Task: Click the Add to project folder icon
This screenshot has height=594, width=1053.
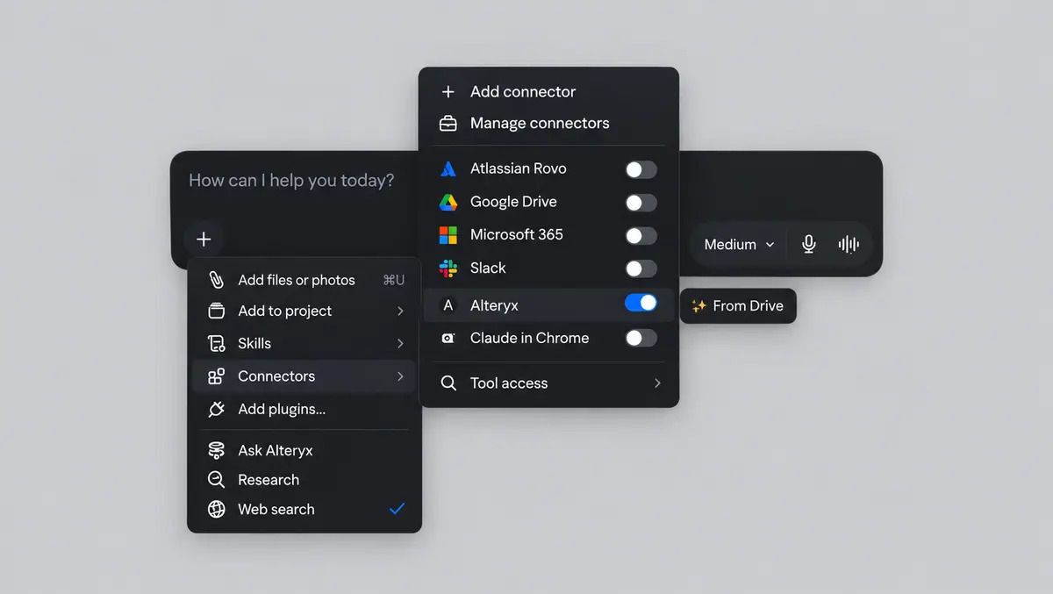Action: tap(216, 311)
